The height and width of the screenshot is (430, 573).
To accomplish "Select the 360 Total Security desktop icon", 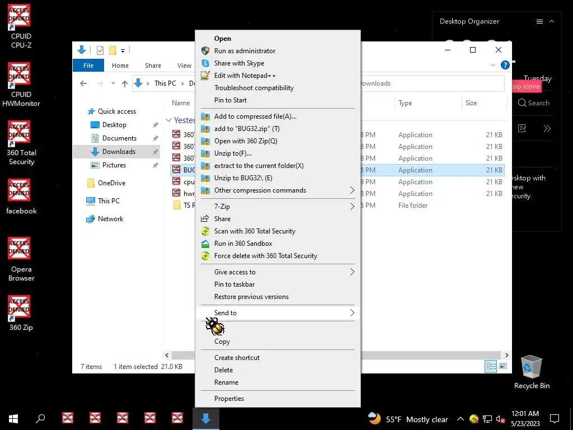I will coord(21,143).
